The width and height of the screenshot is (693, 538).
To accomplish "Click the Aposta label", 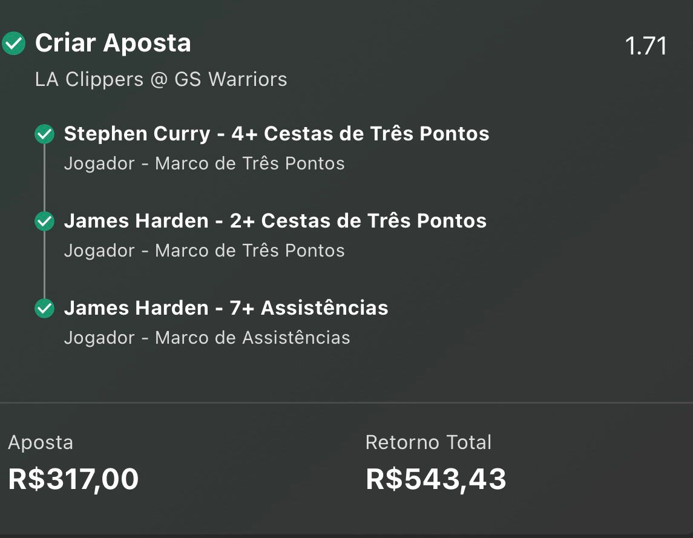I will pos(41,443).
